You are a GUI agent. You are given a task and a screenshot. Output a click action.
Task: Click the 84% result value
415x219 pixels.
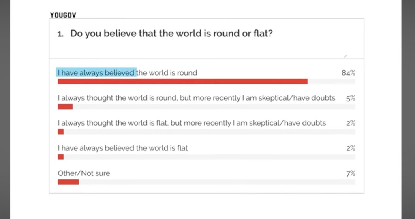tap(348, 73)
